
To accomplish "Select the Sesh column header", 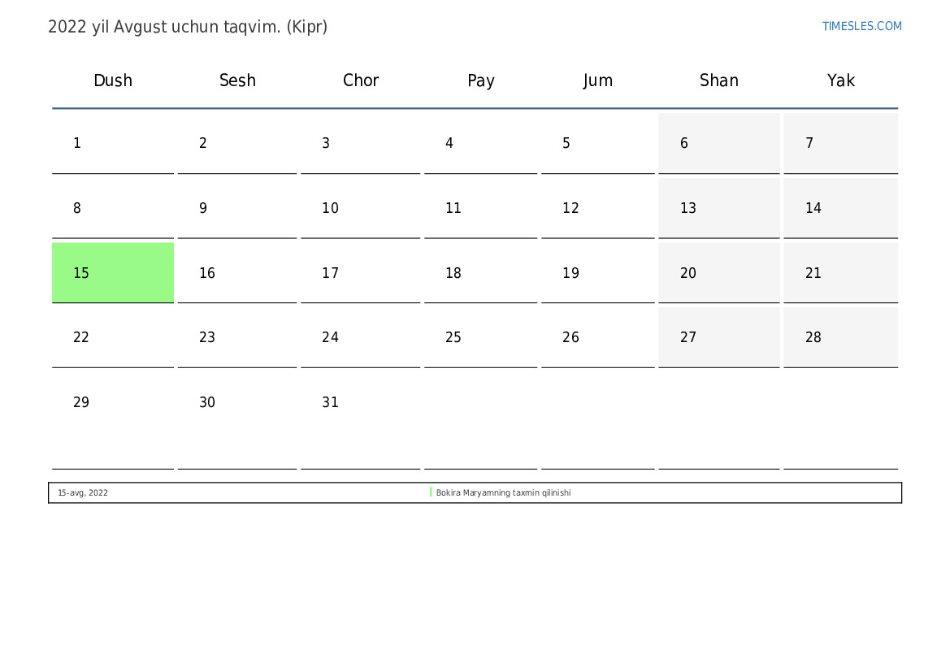I will (x=237, y=80).
